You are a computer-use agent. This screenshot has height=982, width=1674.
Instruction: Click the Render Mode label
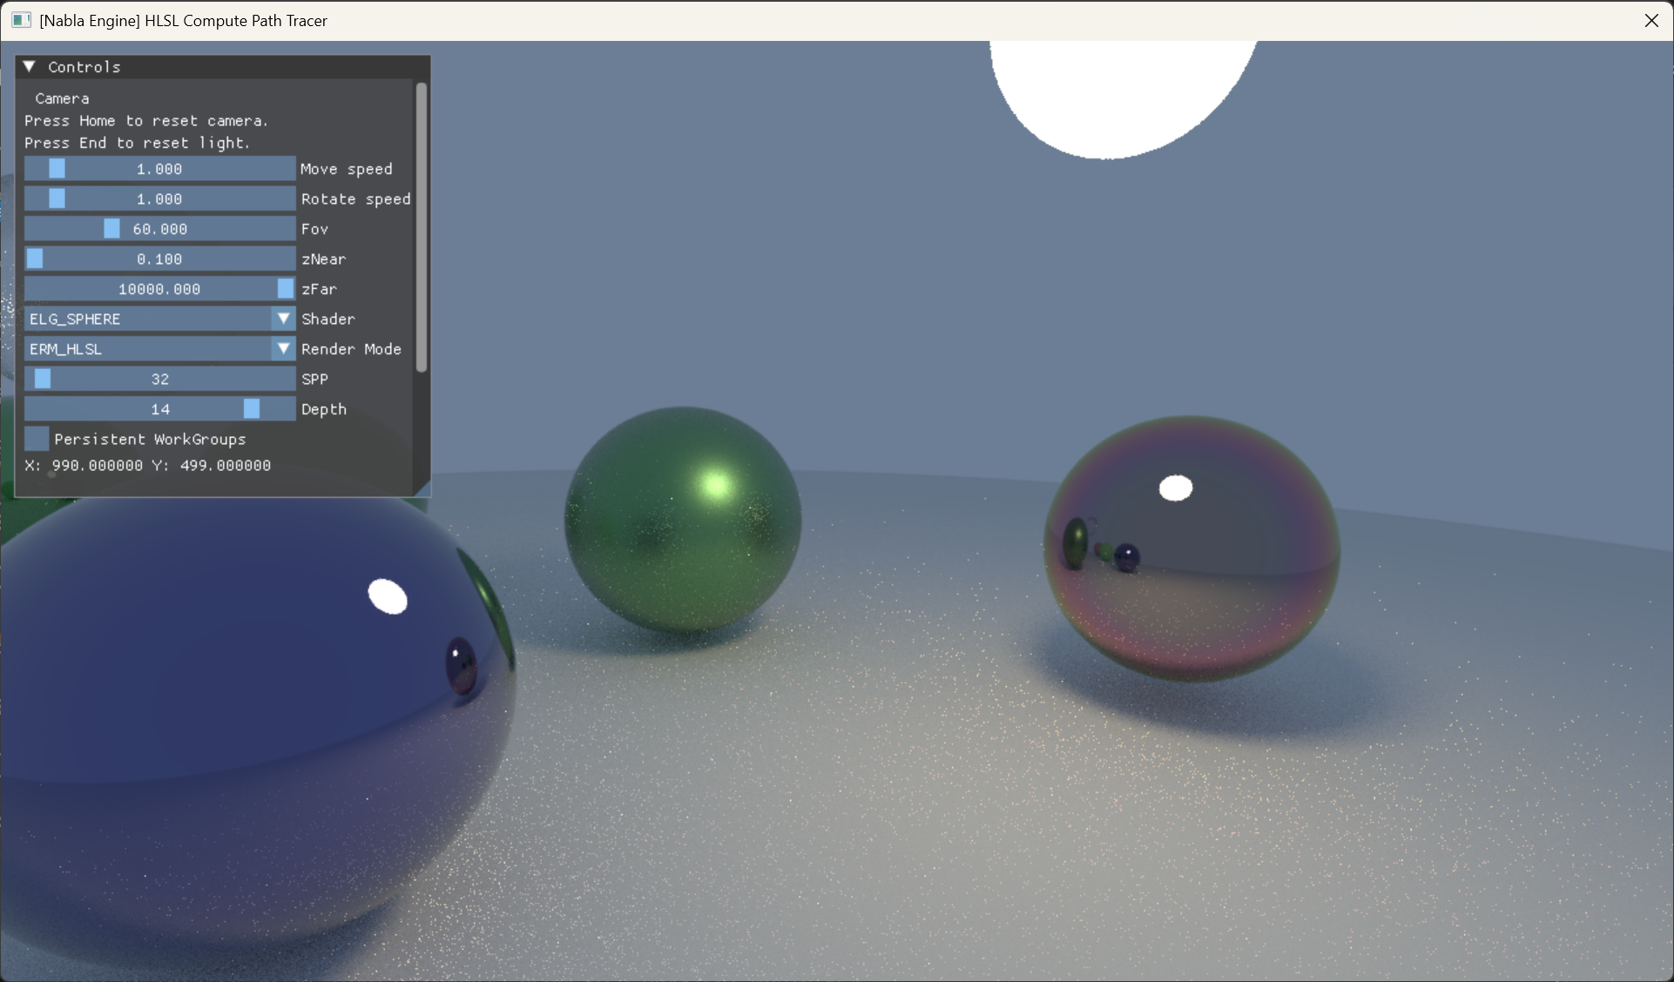351,349
